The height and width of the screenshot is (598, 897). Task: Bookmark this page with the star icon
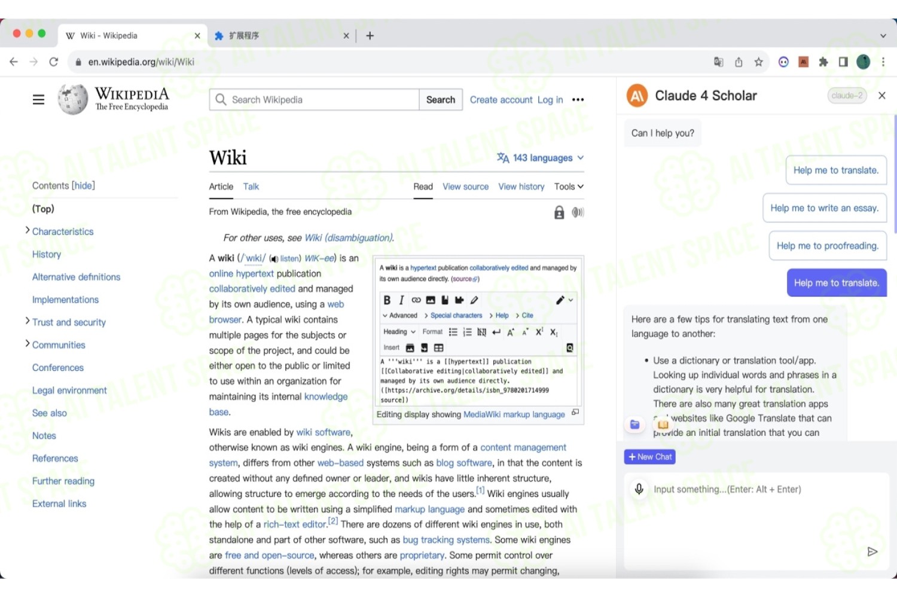click(x=758, y=62)
